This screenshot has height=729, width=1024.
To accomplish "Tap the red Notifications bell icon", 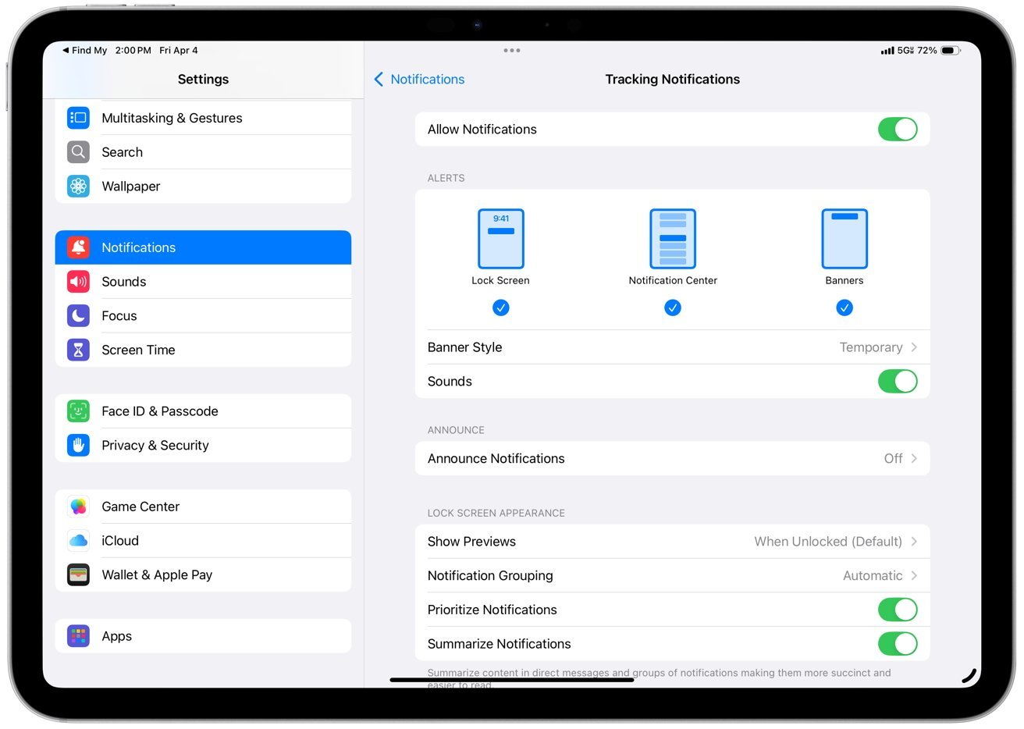I will pyautogui.click(x=78, y=247).
